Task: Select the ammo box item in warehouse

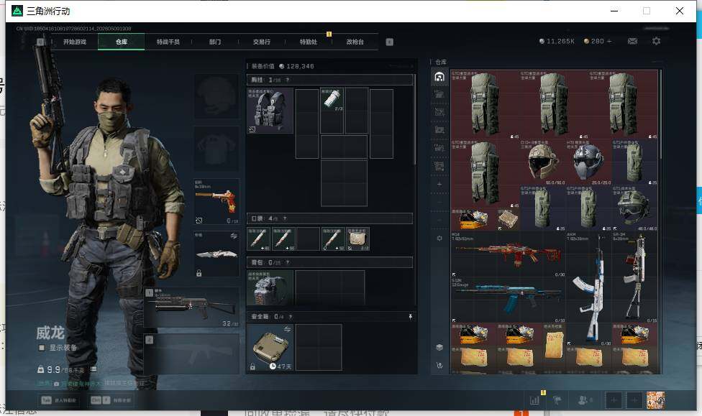Action: 508,219
